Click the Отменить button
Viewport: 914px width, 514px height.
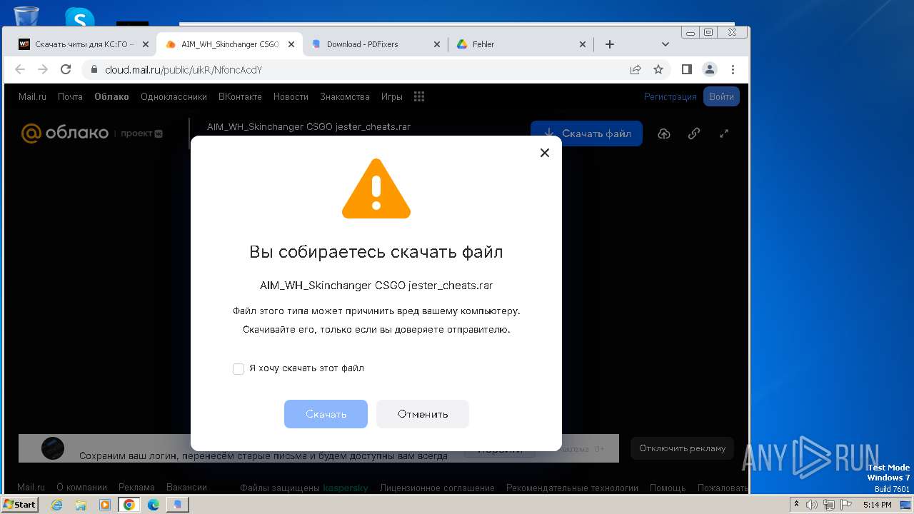click(423, 414)
